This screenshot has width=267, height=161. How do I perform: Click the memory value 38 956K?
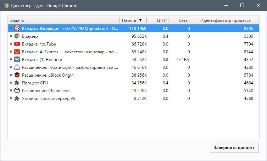click(139, 75)
